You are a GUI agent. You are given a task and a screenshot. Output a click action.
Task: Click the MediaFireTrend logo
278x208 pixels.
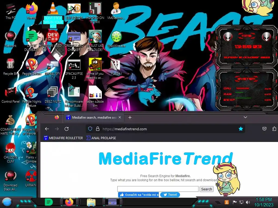[x=166, y=158]
